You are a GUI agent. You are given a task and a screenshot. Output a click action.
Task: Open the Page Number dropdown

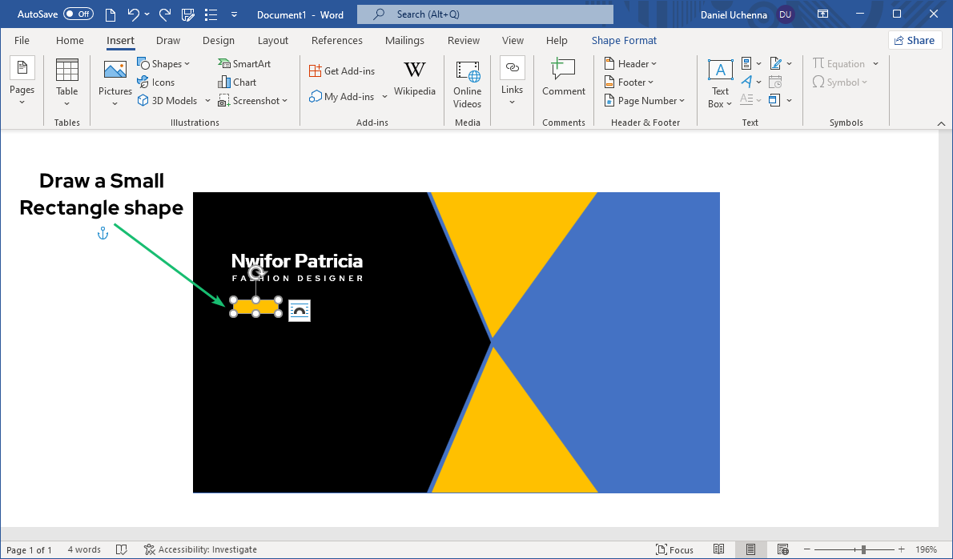(x=645, y=100)
